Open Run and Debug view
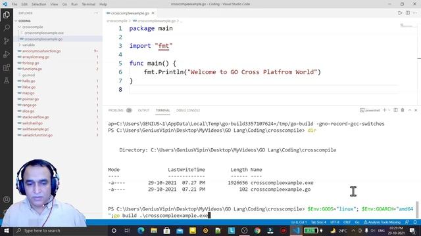 (x=7, y=54)
